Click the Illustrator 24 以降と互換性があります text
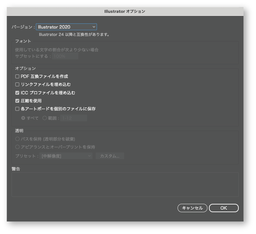This screenshot has height=234, width=256. coord(74,35)
